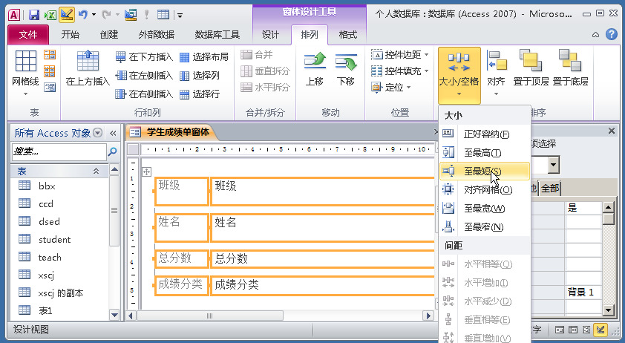Image resolution: width=625 pixels, height=343 pixels.
Task: Collapse the 表 group in navigation pane
Action: point(96,171)
